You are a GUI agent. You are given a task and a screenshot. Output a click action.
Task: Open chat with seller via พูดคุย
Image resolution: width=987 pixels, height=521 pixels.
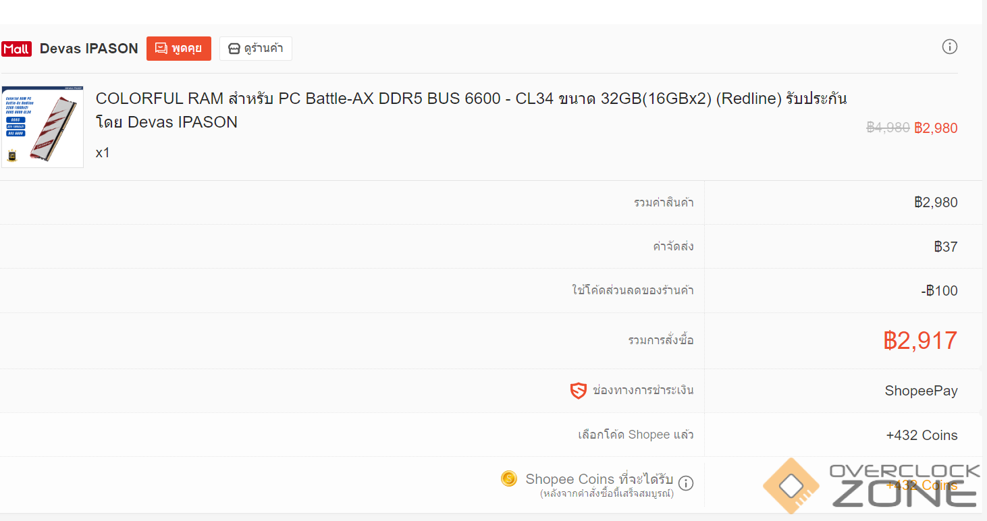179,49
